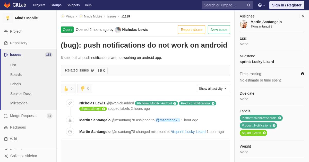The height and width of the screenshot is (162, 309).
Task: Open the Help menu item in navbar
Action: point(88,5)
